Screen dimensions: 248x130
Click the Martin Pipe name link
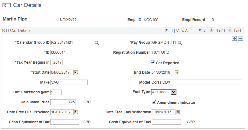click(x=15, y=19)
